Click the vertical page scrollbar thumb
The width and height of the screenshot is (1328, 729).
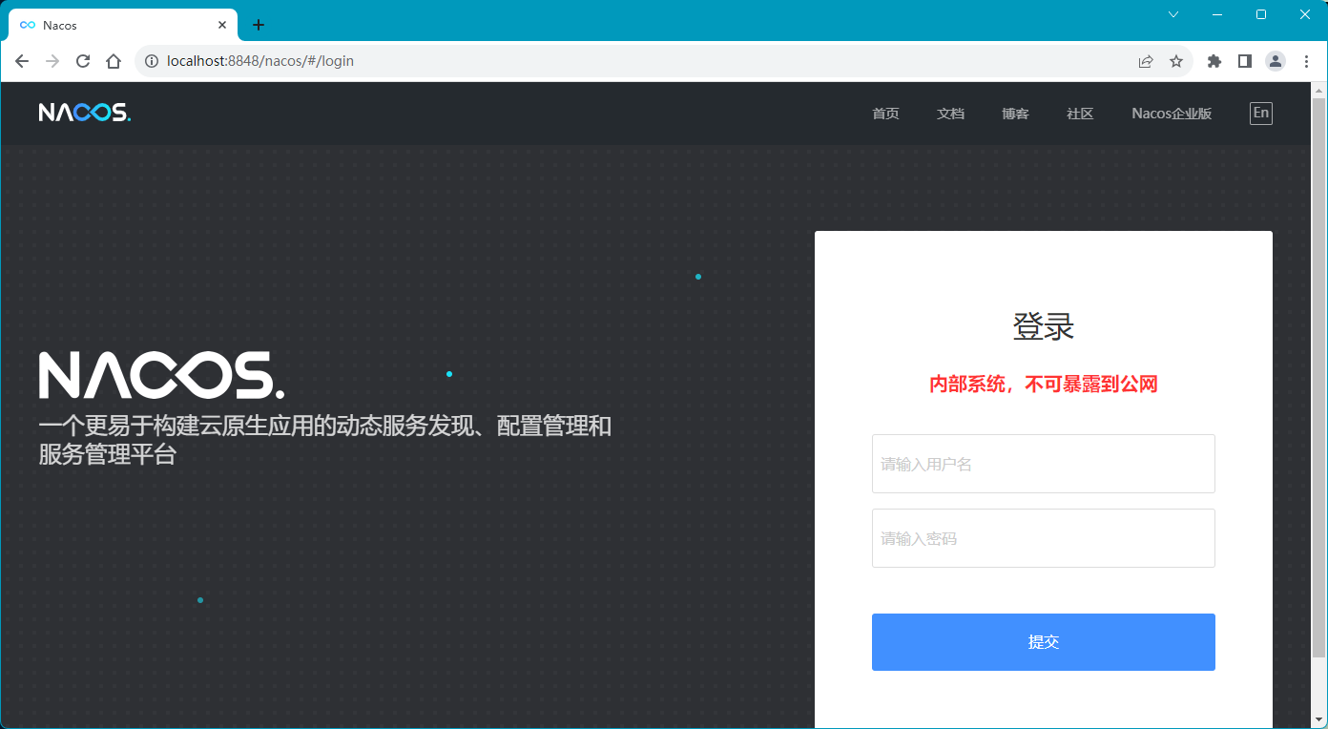[x=1319, y=378]
